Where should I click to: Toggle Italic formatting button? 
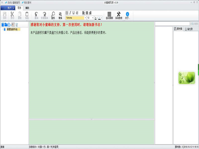coord(70,13)
